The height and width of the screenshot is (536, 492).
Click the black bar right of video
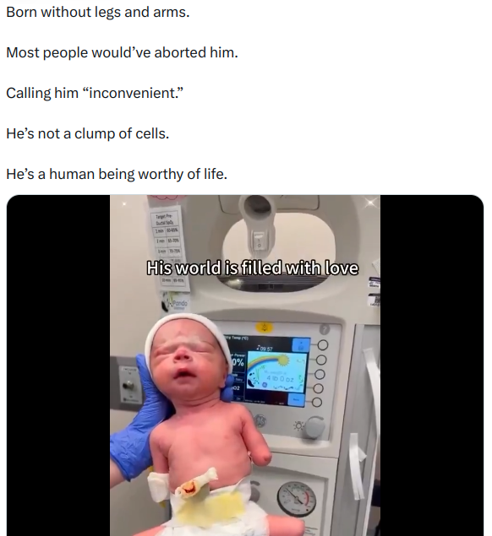click(432, 365)
